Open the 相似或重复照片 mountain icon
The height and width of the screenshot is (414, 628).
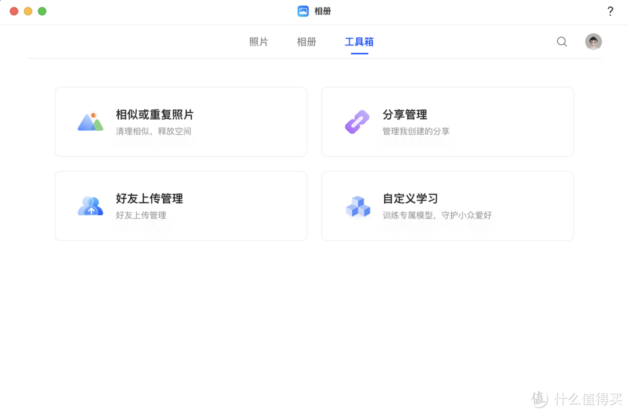[x=90, y=121]
